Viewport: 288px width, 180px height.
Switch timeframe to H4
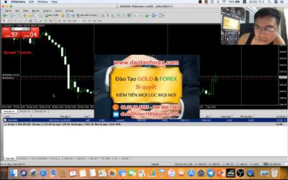tap(84, 21)
